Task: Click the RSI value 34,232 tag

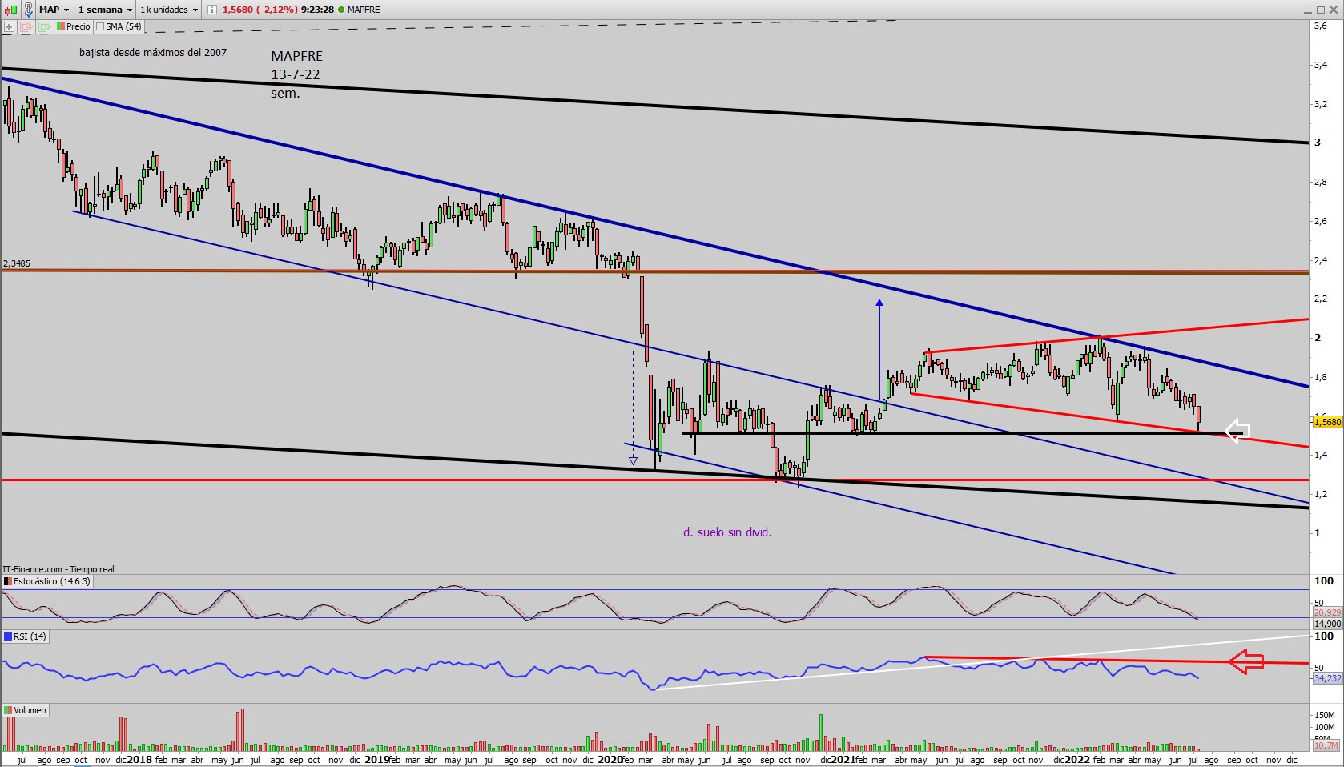Action: [x=1327, y=678]
